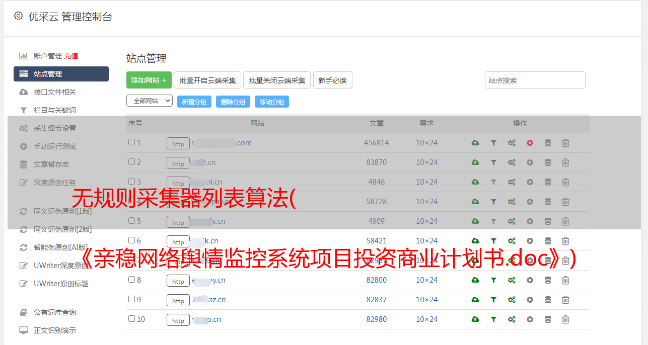Image resolution: width=648 pixels, height=345 pixels.
Task: Open the 新手必读 guide button
Action: point(332,80)
